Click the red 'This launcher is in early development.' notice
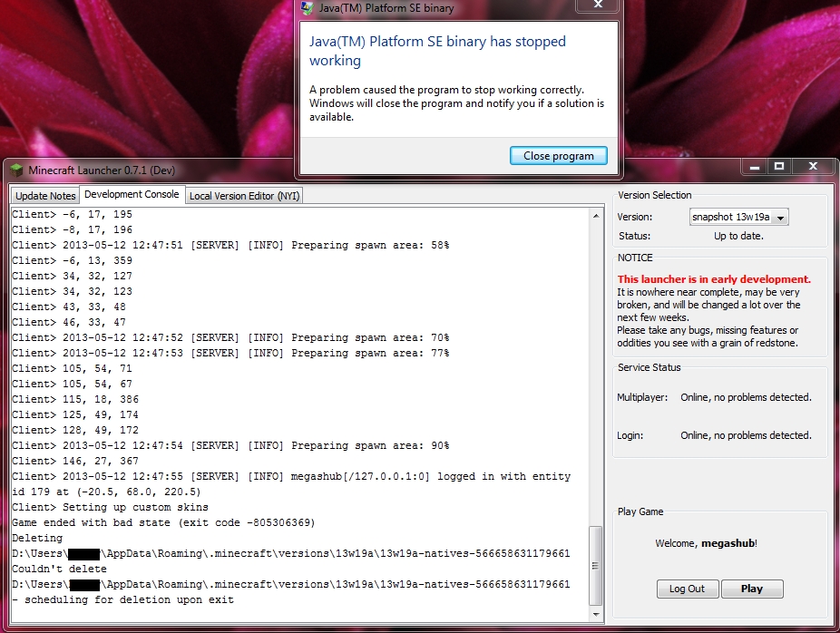Viewport: 840px width, 633px height. click(x=714, y=279)
